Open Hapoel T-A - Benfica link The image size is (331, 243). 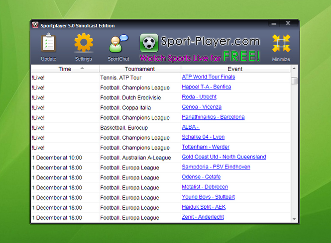[x=207, y=87]
